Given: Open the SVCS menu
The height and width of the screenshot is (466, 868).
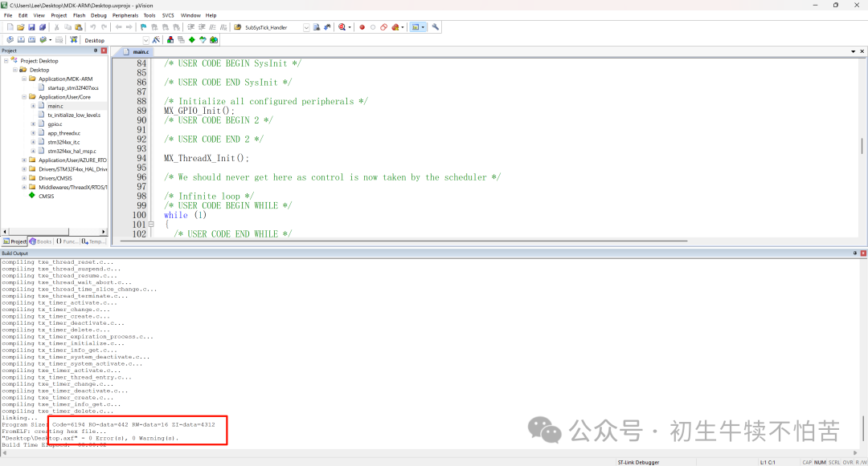Looking at the screenshot, I should [x=168, y=15].
